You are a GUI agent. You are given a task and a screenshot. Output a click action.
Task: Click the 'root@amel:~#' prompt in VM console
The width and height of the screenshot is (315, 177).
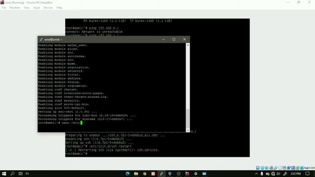[76, 153]
